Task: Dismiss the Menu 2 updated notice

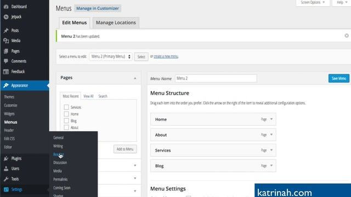Action: (x=347, y=36)
